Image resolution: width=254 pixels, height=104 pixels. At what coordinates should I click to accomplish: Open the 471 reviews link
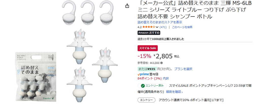[x=163, y=27]
